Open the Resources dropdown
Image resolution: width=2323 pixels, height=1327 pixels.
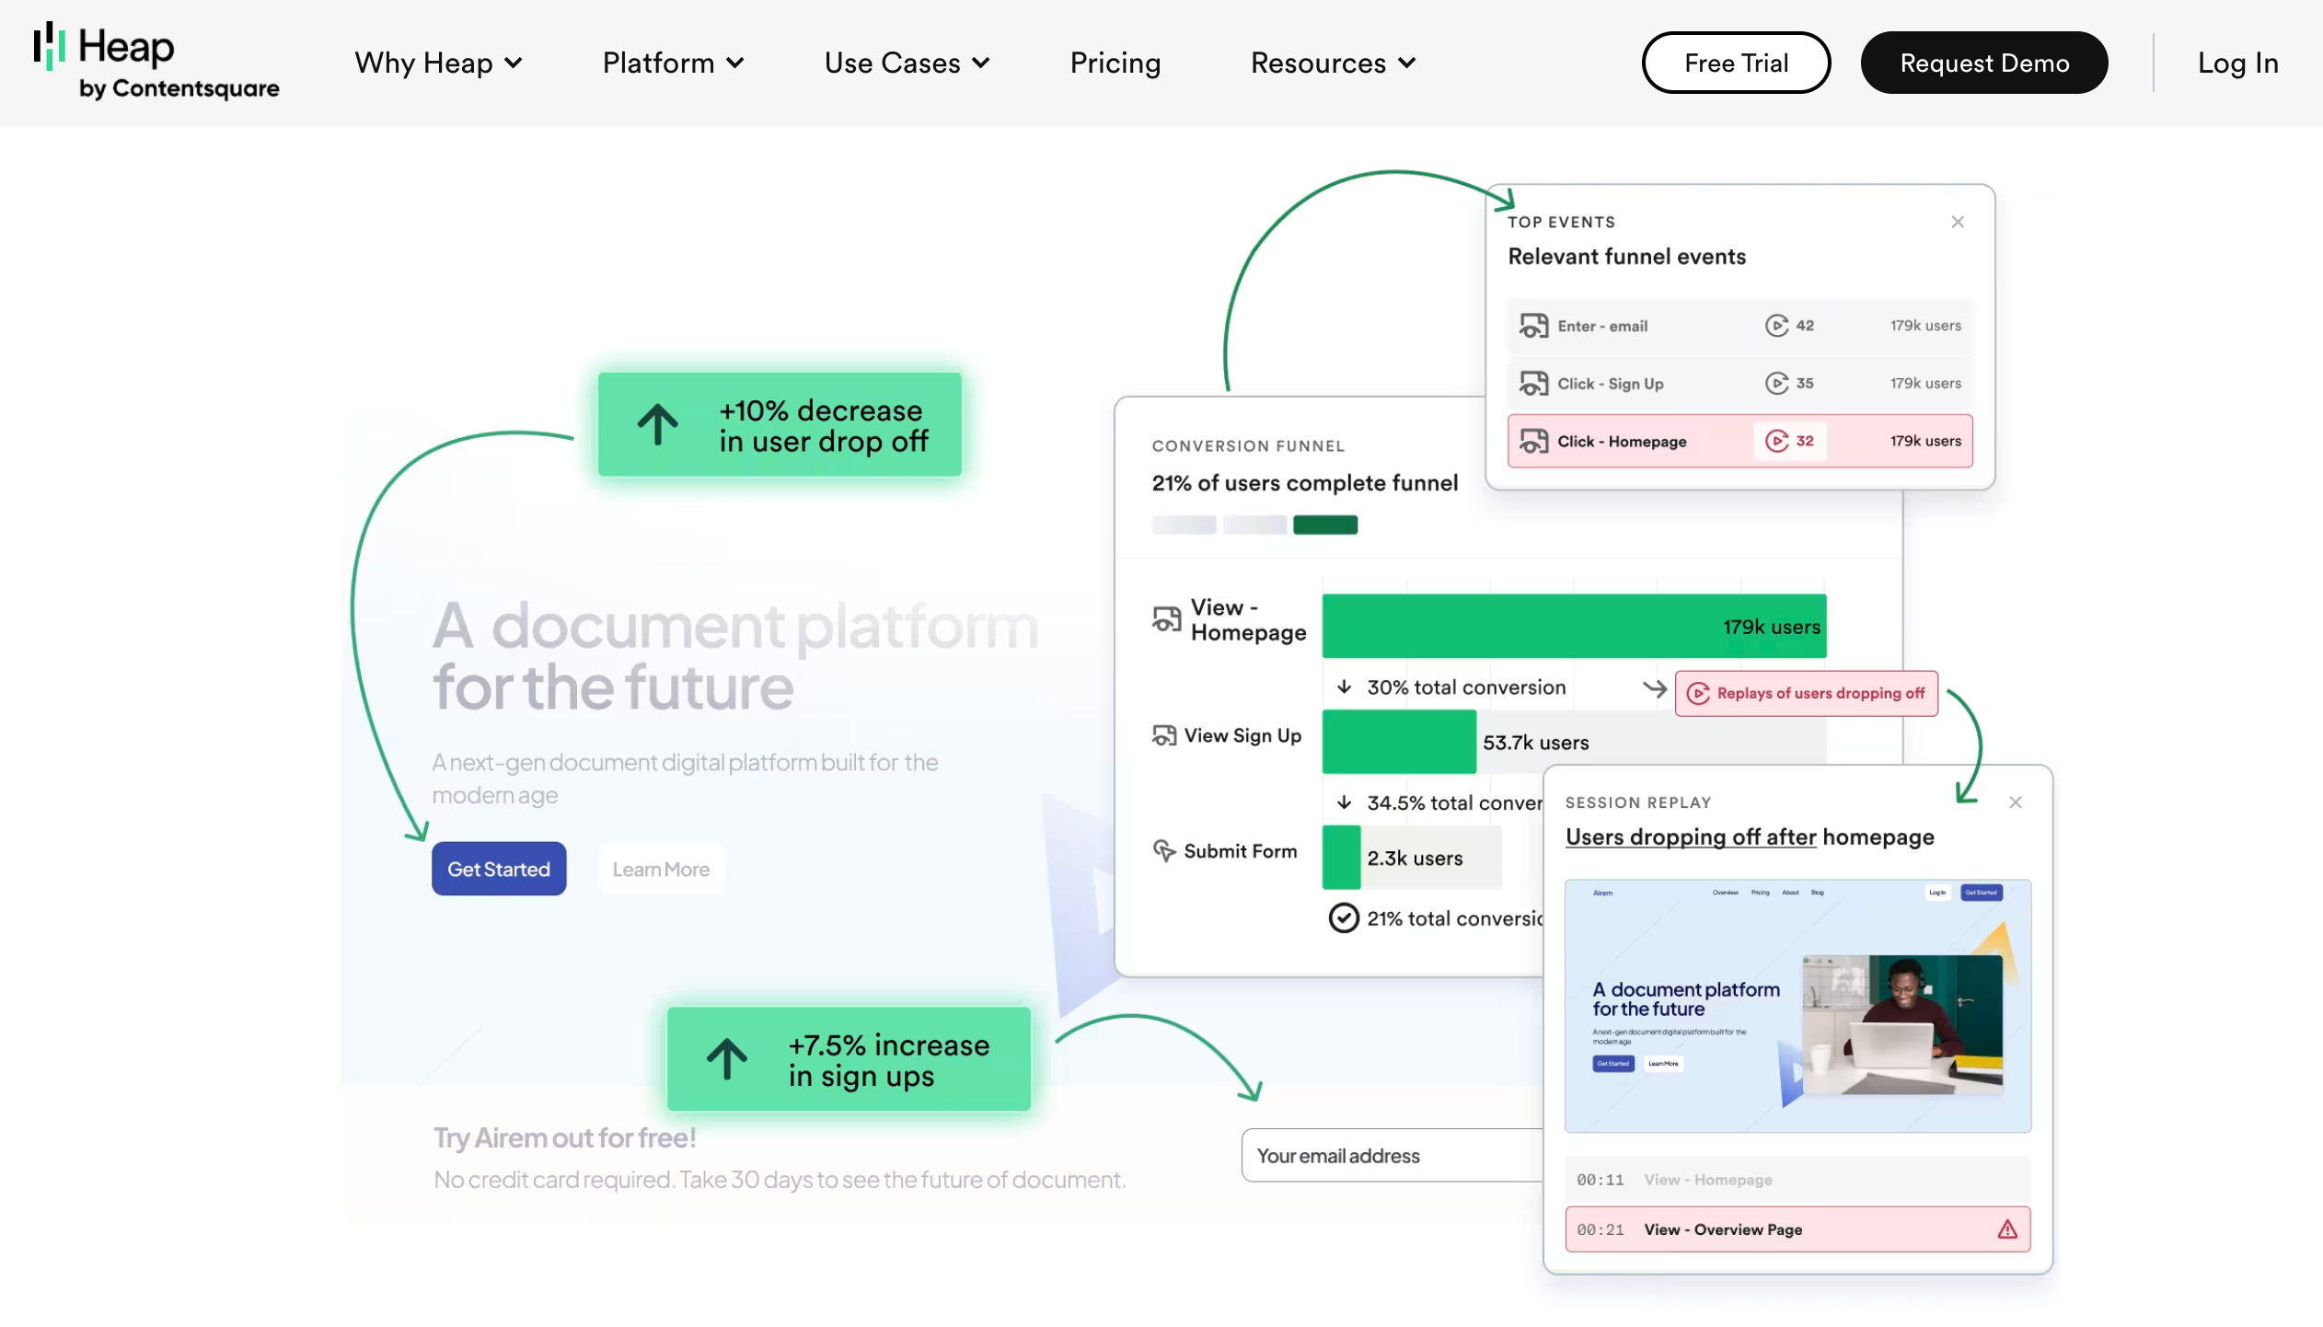coord(1333,63)
